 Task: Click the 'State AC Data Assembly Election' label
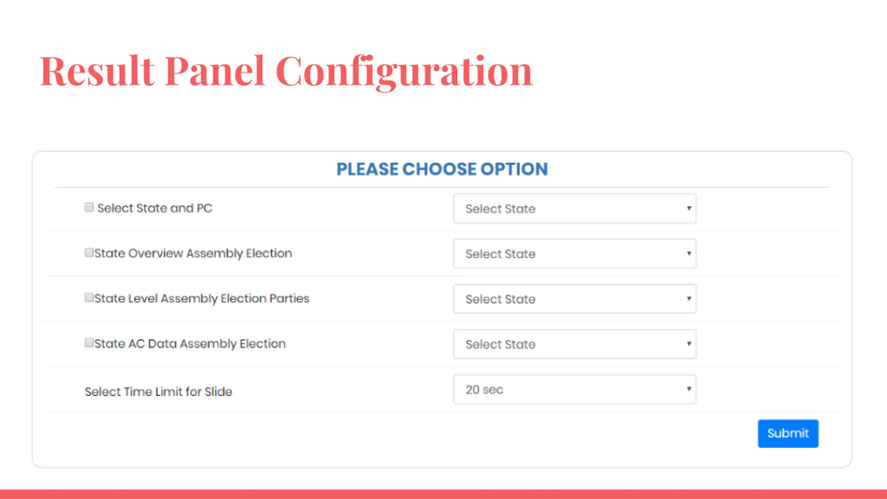(x=190, y=344)
